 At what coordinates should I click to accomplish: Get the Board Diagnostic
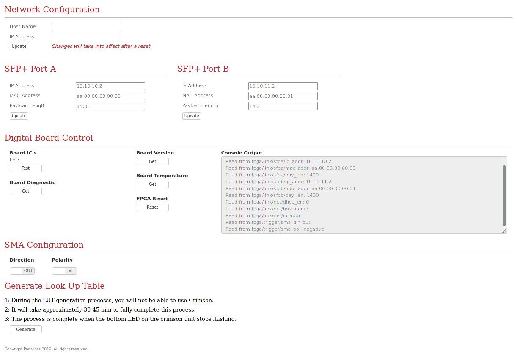26,191
